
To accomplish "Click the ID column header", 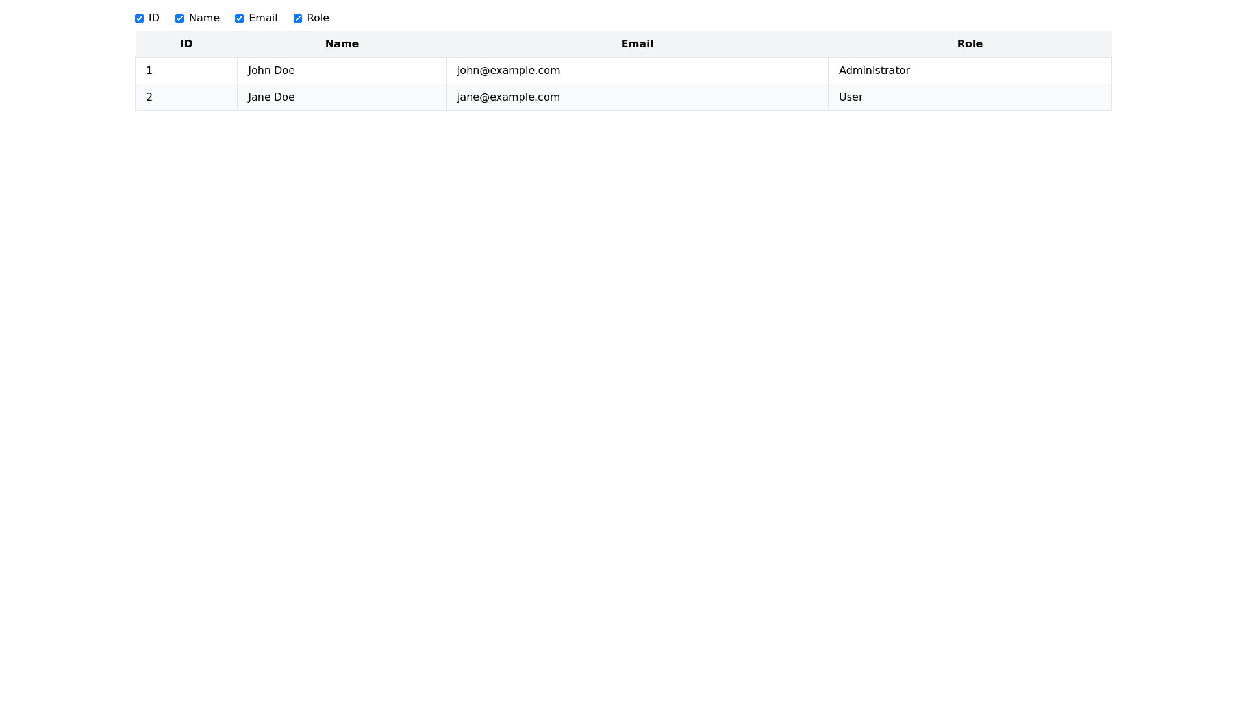I will [x=186, y=44].
